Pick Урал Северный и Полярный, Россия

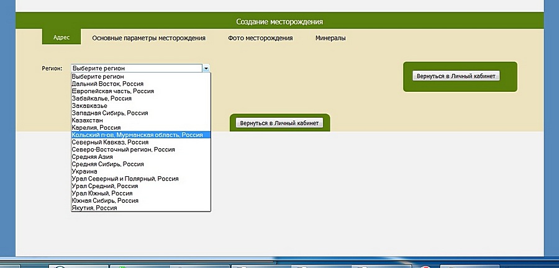click(141, 179)
